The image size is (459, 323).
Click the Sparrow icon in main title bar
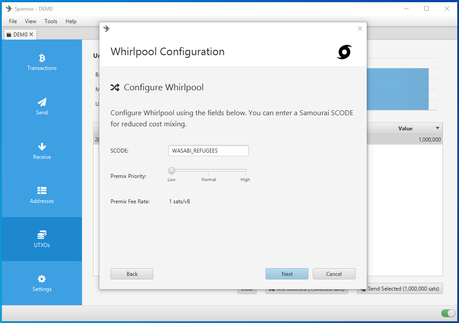[9, 9]
